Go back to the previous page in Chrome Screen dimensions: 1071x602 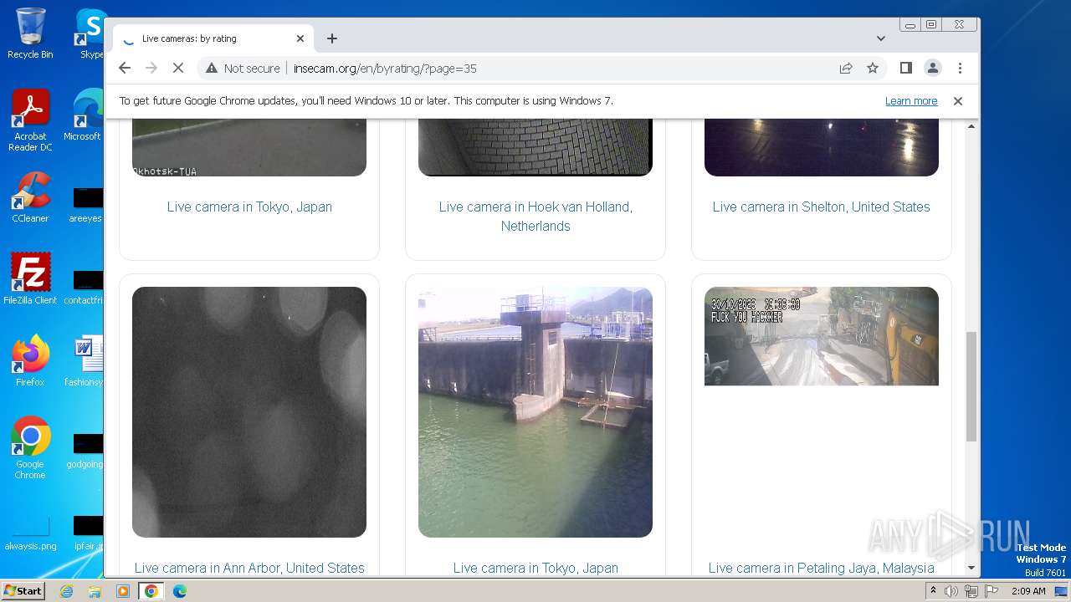125,68
